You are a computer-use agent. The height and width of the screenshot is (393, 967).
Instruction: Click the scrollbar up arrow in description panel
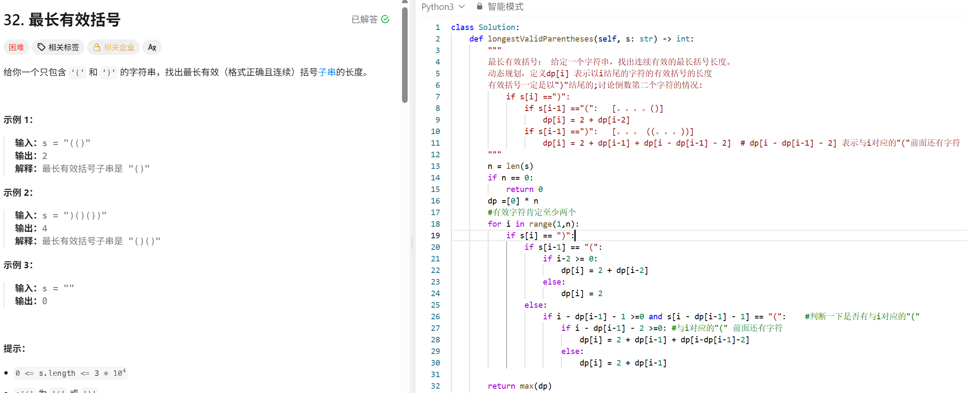tap(405, 2)
